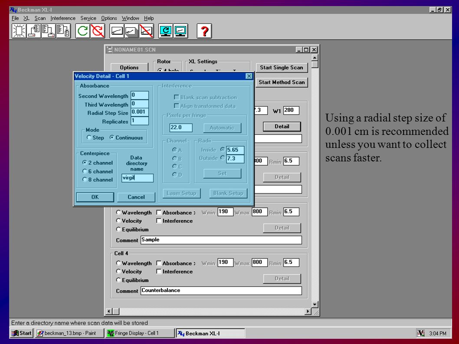Click the crossed-out graph stop scan icon
Screen dimensions: 459x344
coord(146,31)
